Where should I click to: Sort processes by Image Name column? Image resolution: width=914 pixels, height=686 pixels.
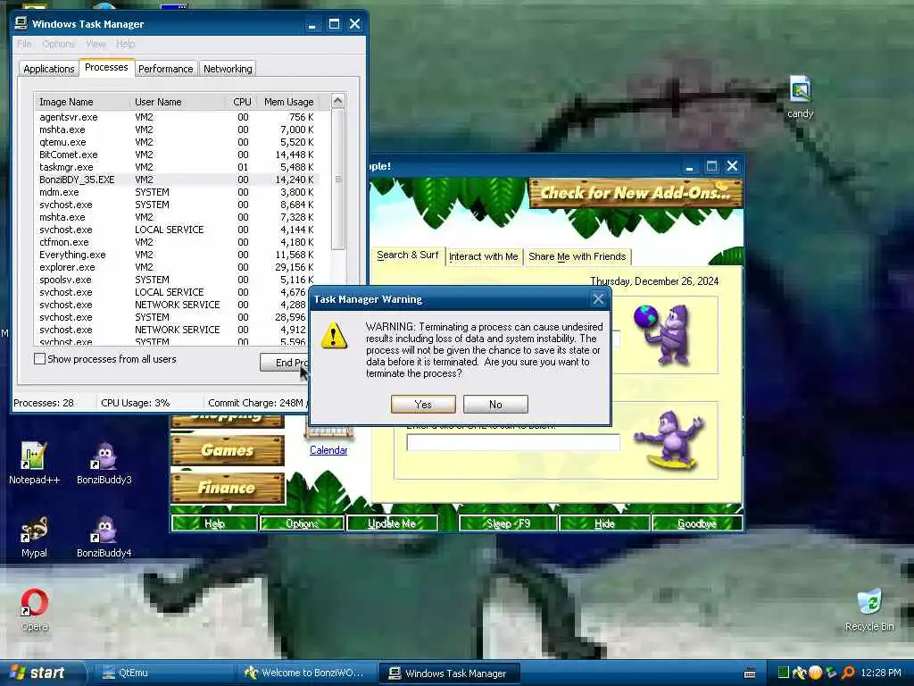click(x=82, y=102)
